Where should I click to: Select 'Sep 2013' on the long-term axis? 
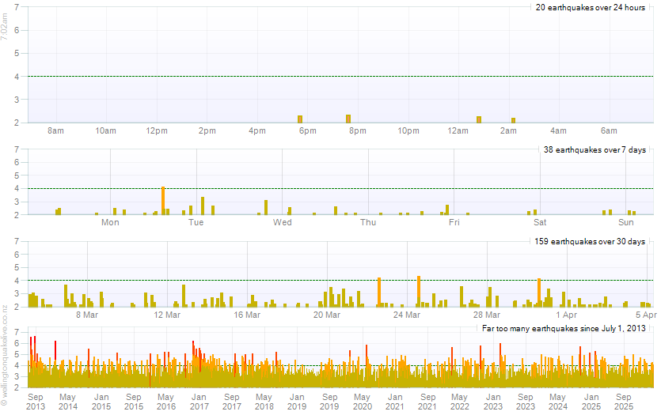pyautogui.click(x=36, y=402)
